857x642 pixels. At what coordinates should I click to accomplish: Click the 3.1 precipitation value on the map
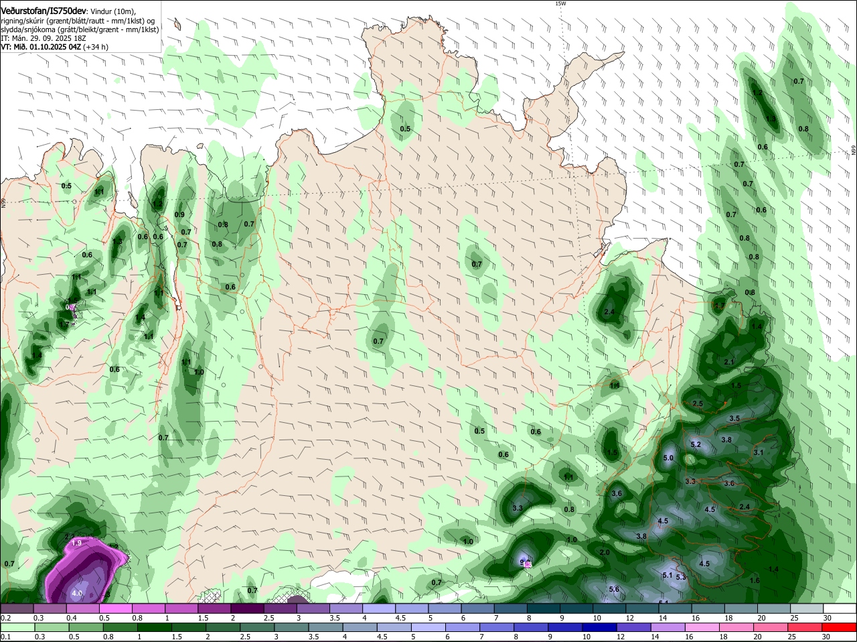pyautogui.click(x=759, y=452)
